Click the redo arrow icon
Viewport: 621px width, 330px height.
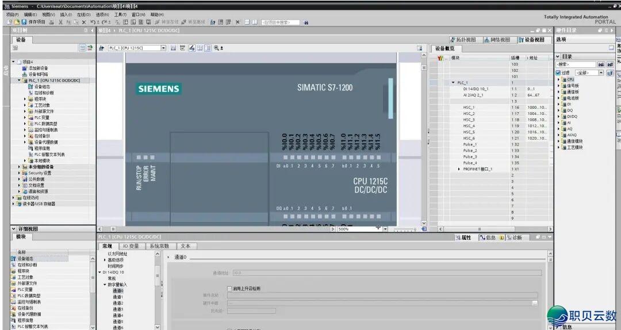[105, 22]
